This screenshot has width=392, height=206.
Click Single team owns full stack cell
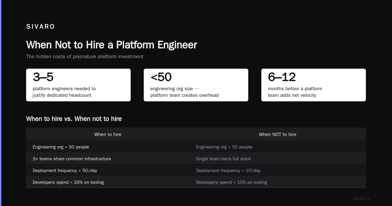tap(278, 159)
